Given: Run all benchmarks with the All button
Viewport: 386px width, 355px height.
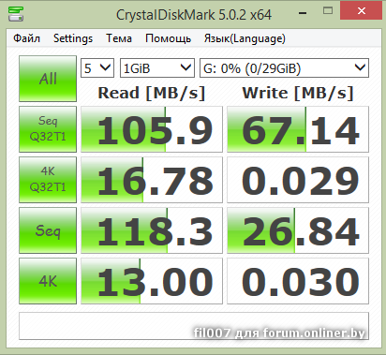Looking at the screenshot, I should pos(48,79).
